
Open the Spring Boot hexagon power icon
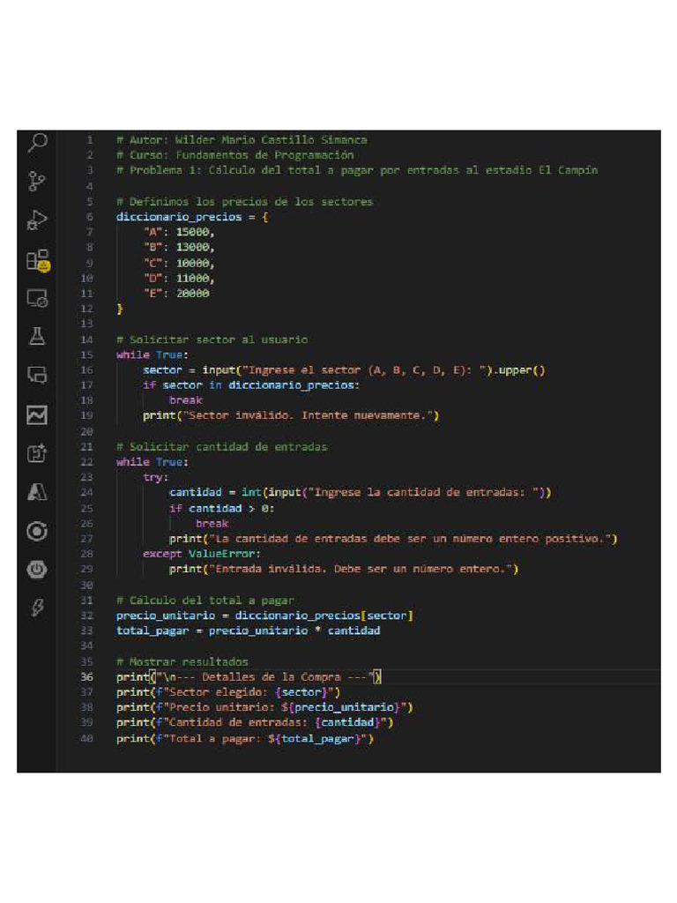click(37, 570)
